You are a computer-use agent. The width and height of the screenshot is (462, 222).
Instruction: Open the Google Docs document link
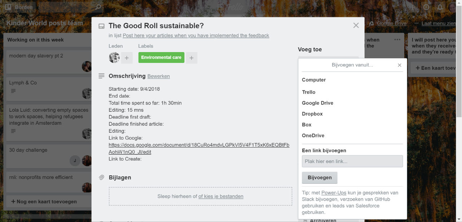click(x=199, y=148)
